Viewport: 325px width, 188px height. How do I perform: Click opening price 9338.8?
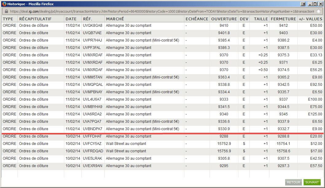pyautogui.click(x=224, y=84)
